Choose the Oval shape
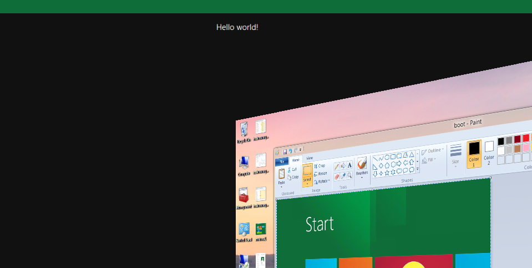The width and height of the screenshot is (532, 268). [387, 158]
